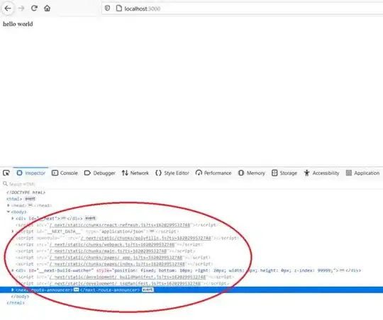
Task: Open the Memory tab
Action: coord(251,173)
